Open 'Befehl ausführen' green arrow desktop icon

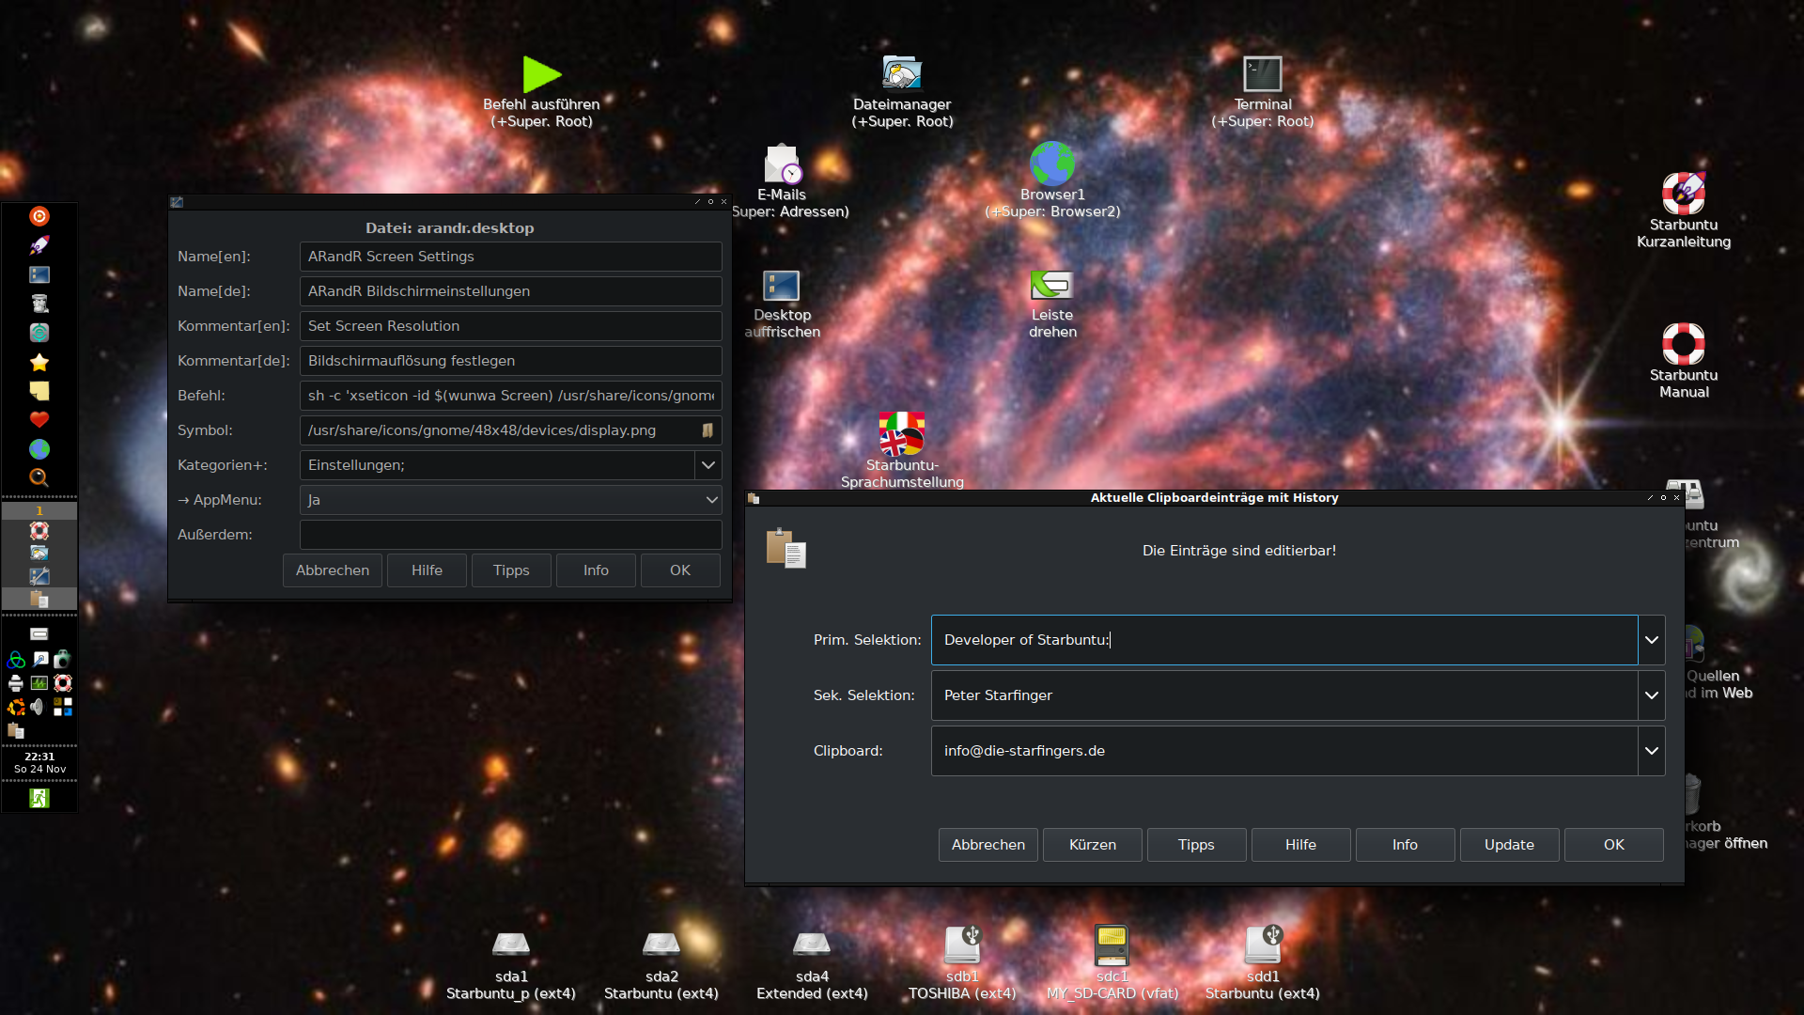click(x=542, y=75)
